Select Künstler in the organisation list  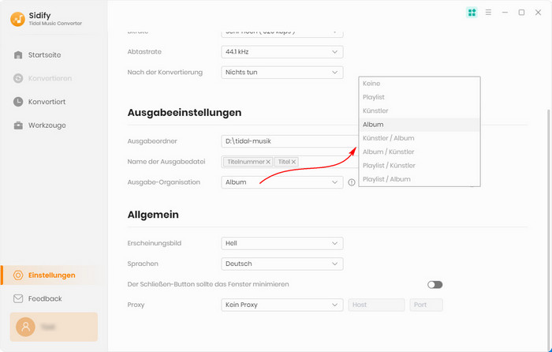coord(420,111)
